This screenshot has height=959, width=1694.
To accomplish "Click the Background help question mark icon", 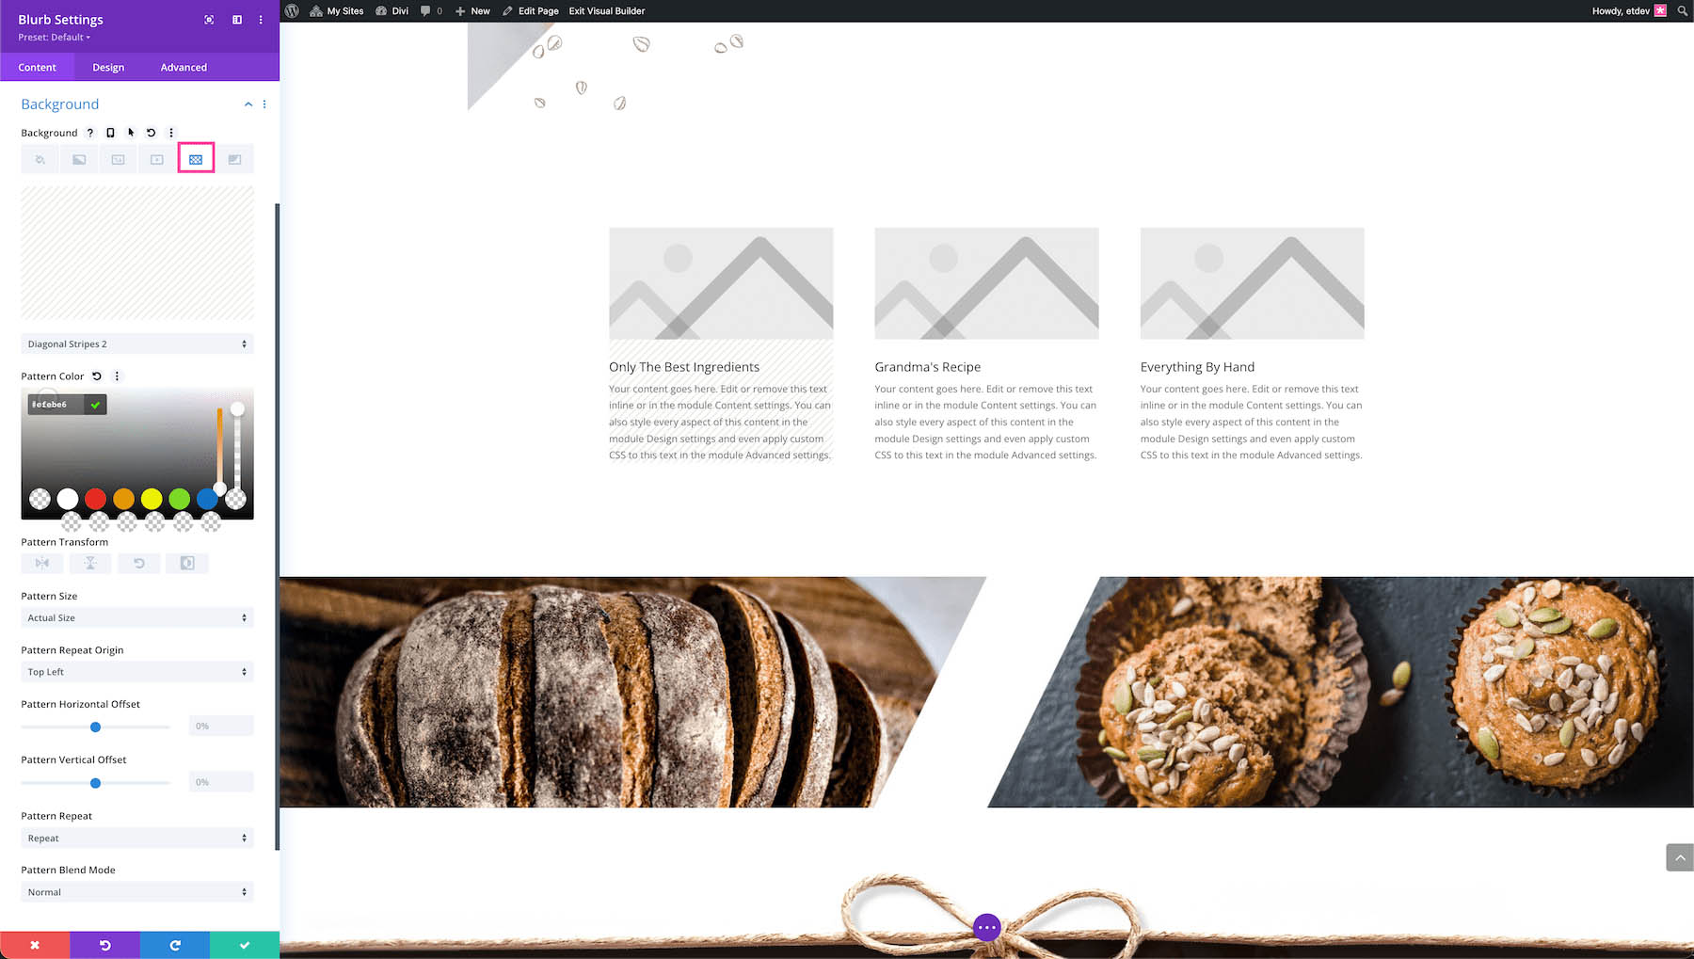I will [90, 133].
